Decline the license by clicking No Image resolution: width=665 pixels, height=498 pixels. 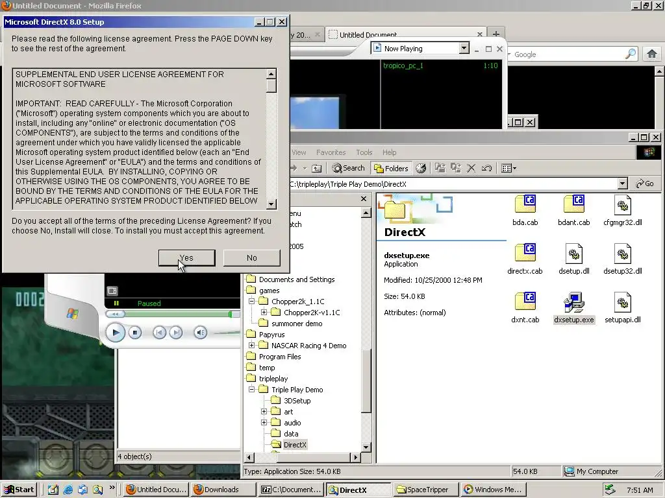(x=251, y=258)
